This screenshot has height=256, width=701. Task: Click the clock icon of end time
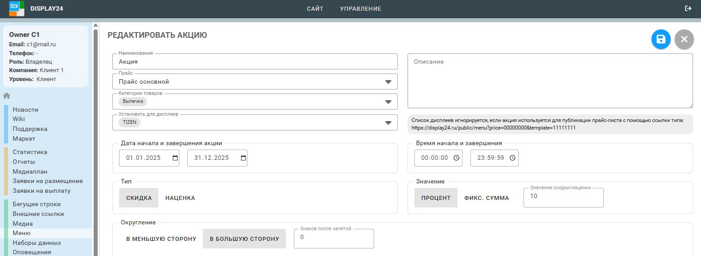512,158
